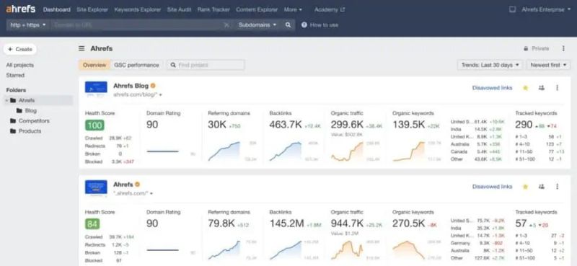Click verified badge next to Ahrefs project name

pos(138,185)
